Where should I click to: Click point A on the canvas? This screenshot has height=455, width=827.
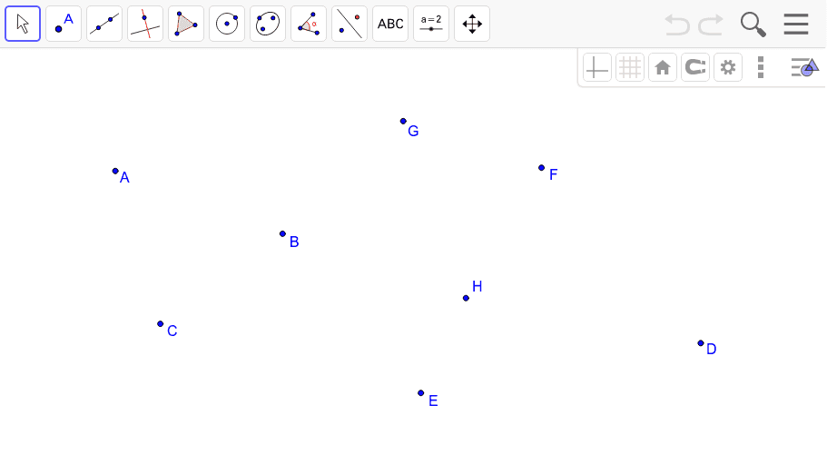(x=115, y=171)
